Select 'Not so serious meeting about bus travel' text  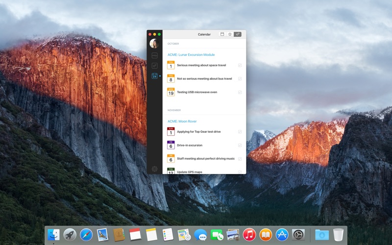[x=204, y=79]
